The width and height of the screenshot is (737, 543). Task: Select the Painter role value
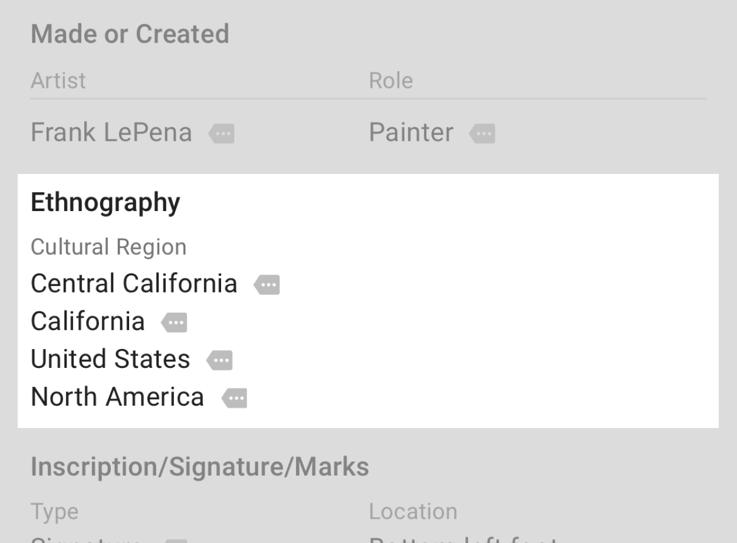tap(411, 132)
